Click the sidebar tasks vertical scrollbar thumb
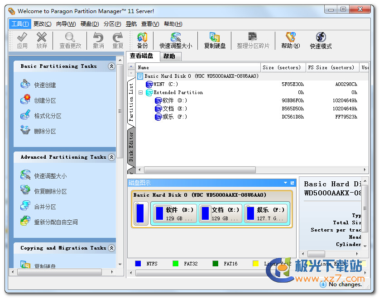Viewport: 379px width, 298px height. [120, 111]
